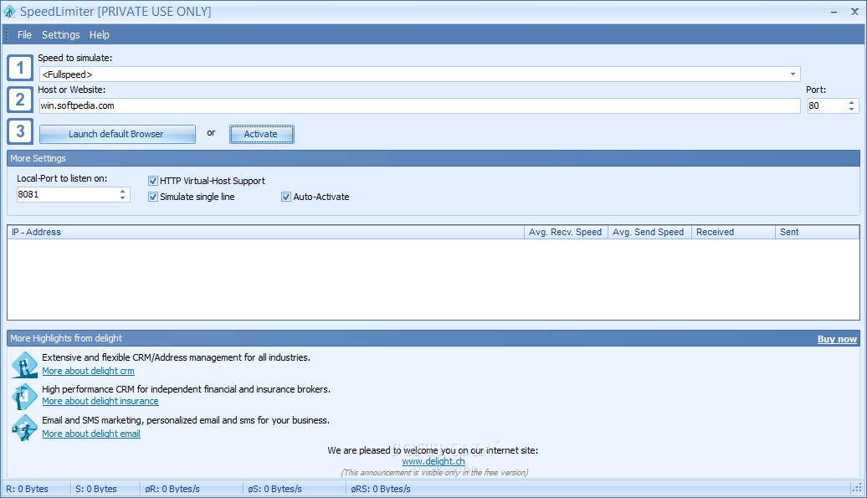Screen dimensions: 867x498
Task: Click the R: 0 Bytes status entry
Action: click(x=27, y=489)
